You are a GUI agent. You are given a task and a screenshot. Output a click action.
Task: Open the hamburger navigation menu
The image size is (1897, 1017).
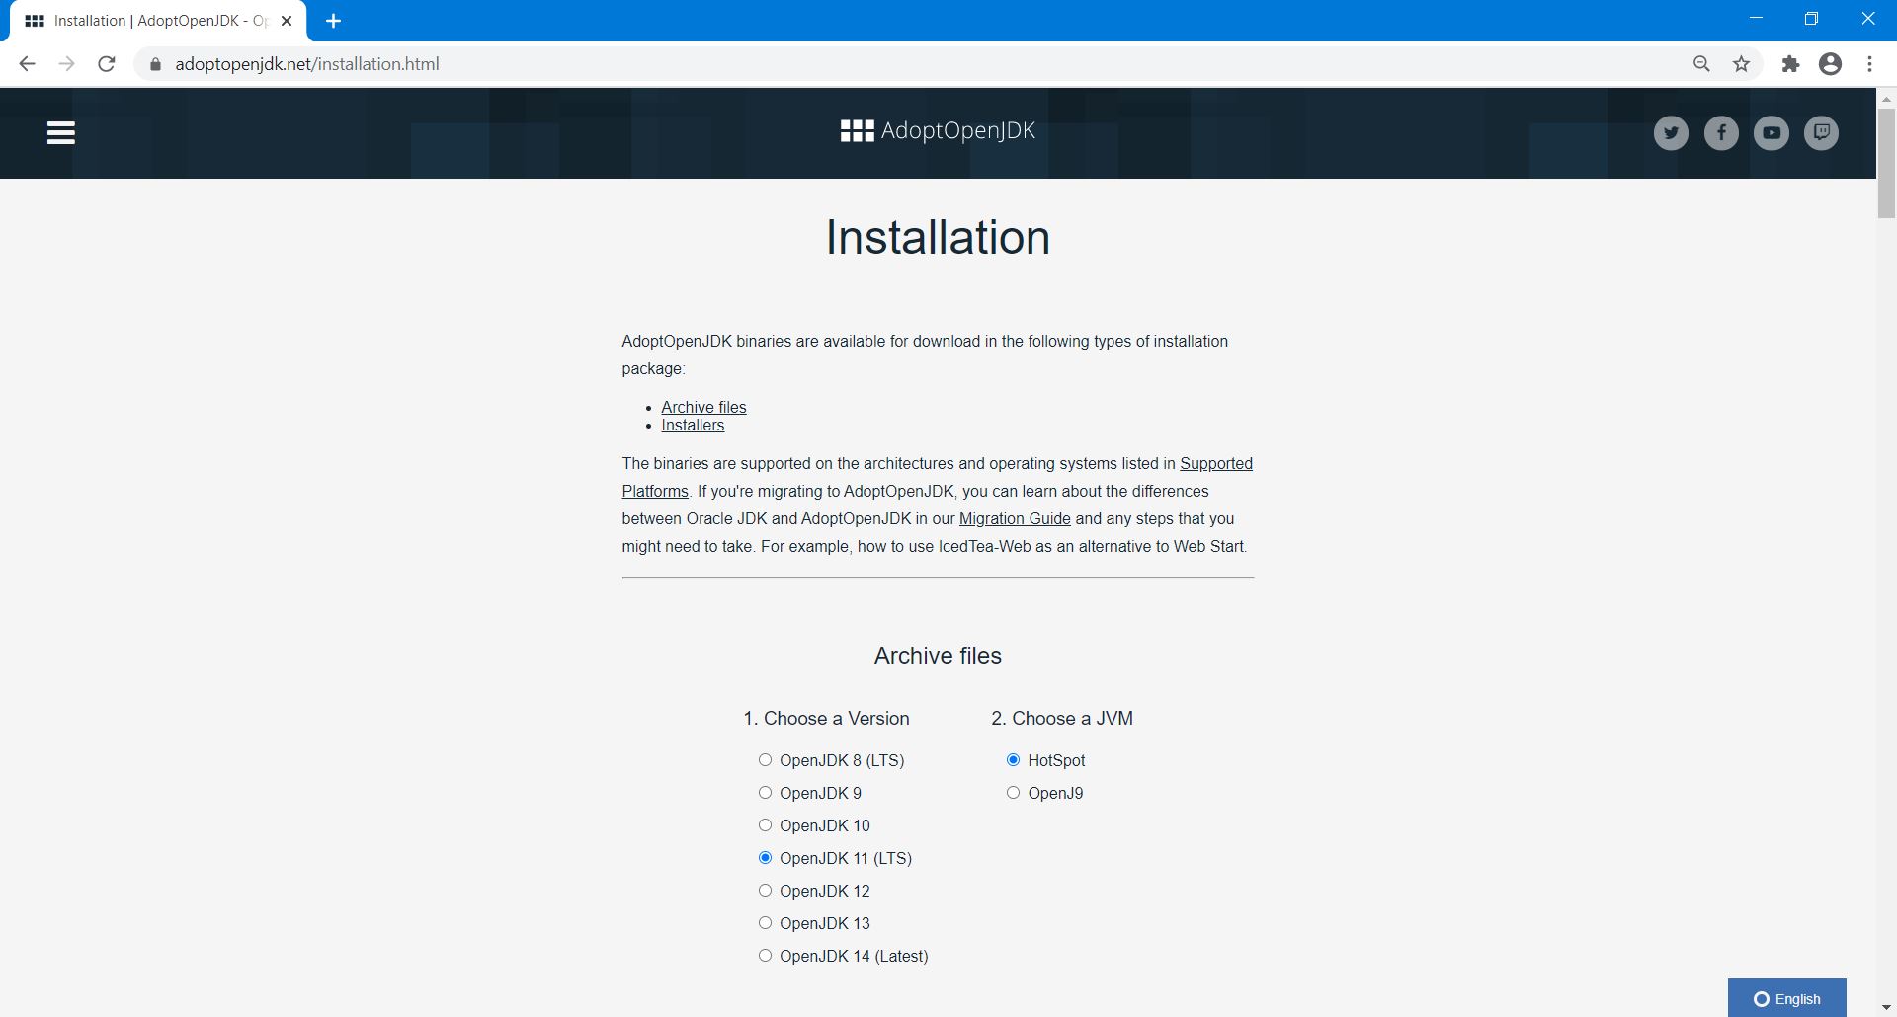tap(61, 132)
